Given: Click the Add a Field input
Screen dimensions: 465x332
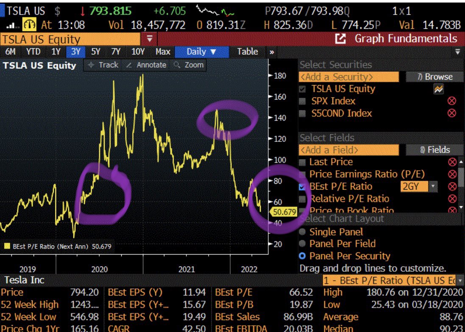Looking at the screenshot, I should click(x=349, y=150).
